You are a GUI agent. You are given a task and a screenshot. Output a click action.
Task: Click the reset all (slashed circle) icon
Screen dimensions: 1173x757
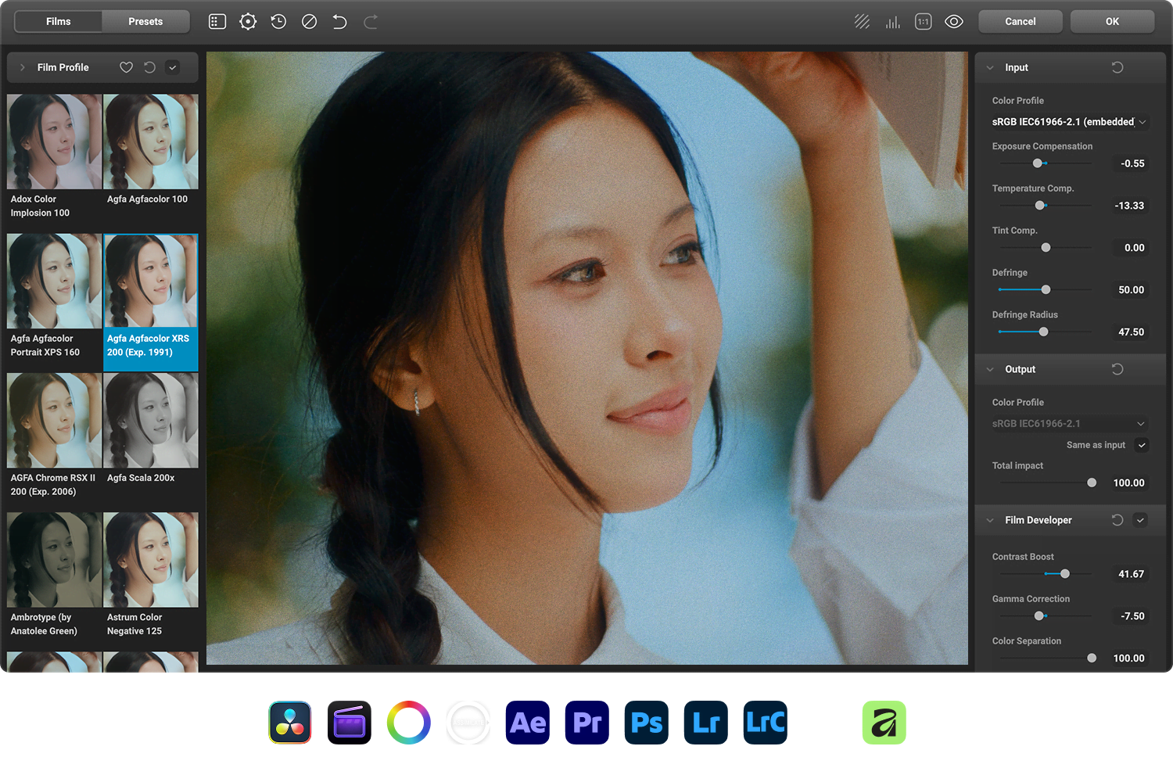(309, 22)
